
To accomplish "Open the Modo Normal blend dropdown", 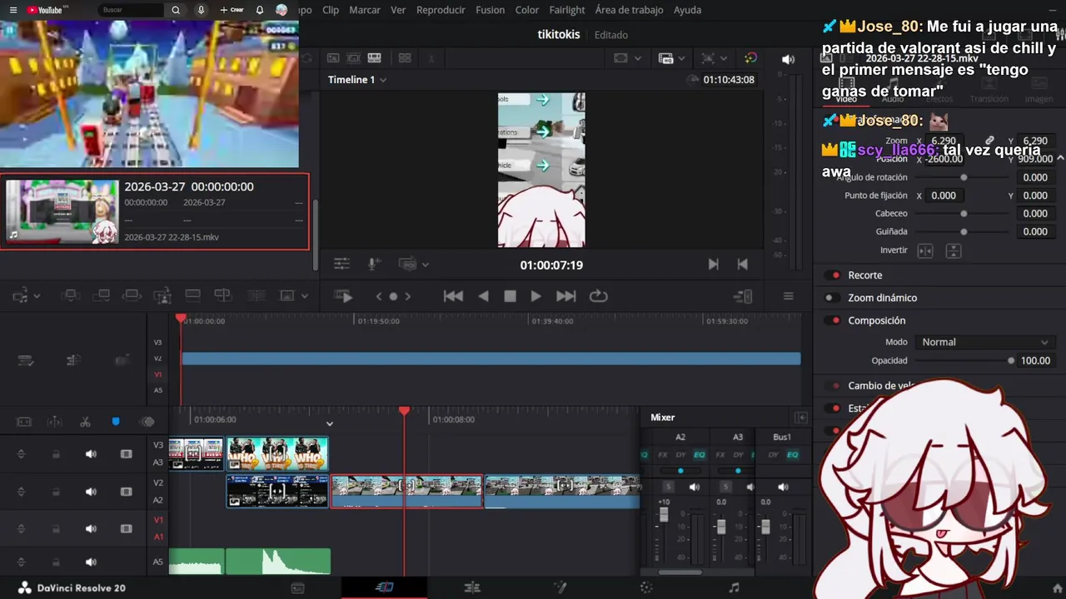I will (x=985, y=342).
